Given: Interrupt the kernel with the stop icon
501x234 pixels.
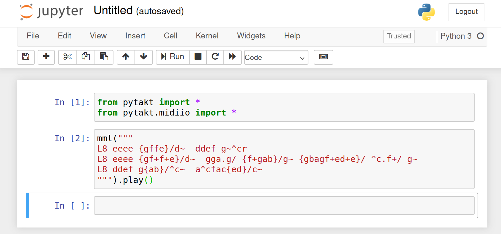Looking at the screenshot, I should [198, 57].
